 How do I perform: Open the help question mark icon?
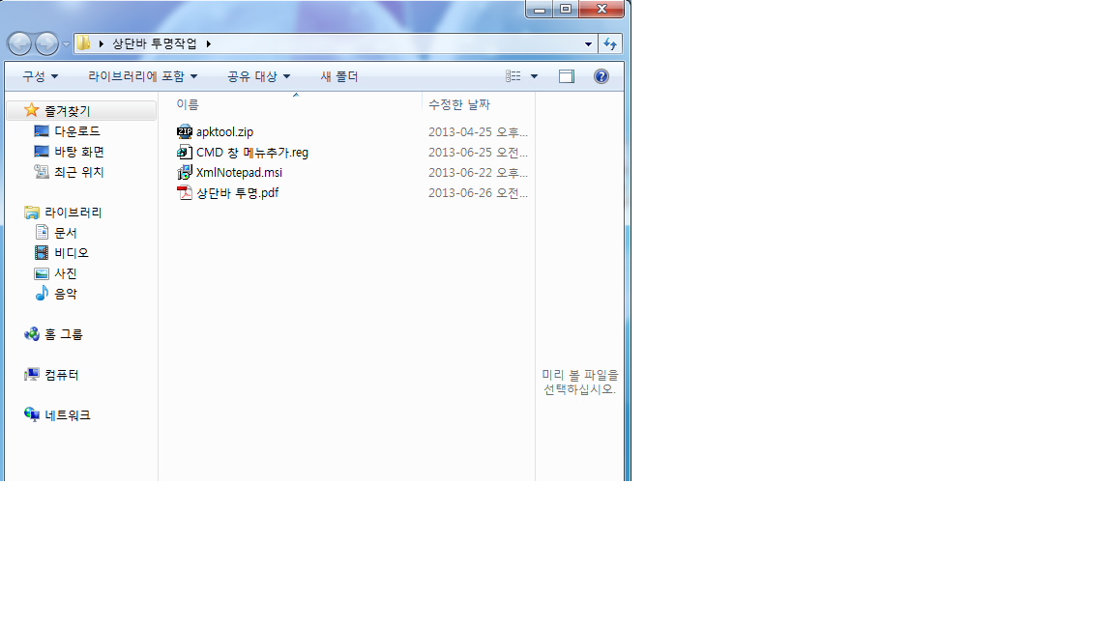tap(601, 76)
